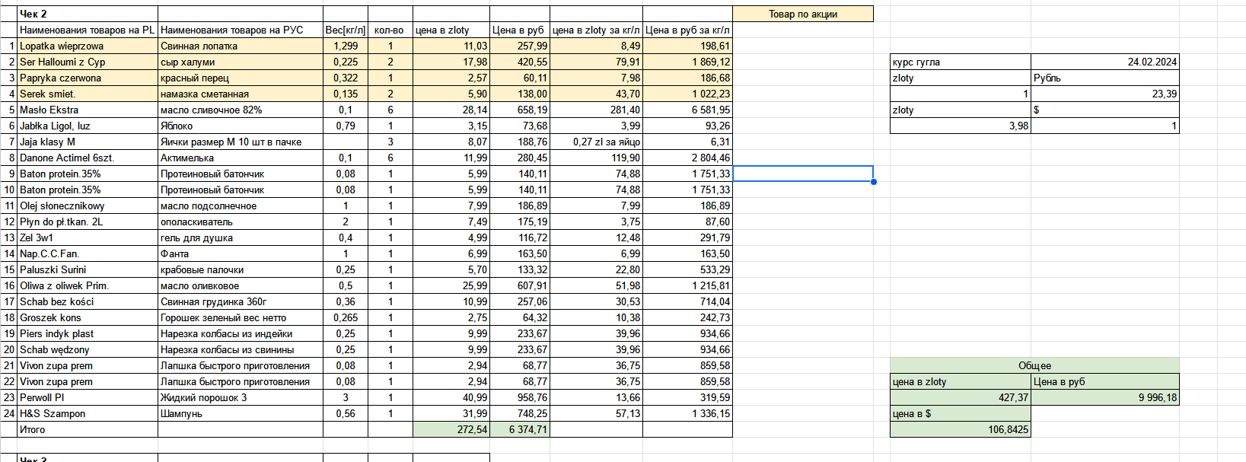The height and width of the screenshot is (462, 1246).
Task: Click the "Lopatka wieprzowa" cell
Action: [87, 46]
